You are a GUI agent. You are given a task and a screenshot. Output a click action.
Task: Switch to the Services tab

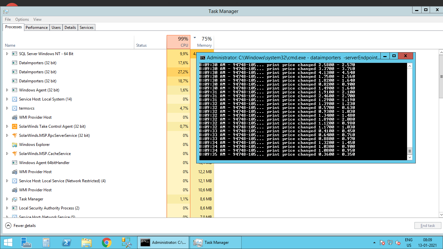tap(87, 28)
